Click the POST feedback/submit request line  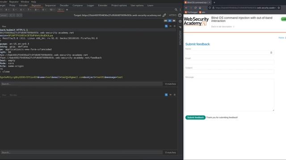pos(14,30)
